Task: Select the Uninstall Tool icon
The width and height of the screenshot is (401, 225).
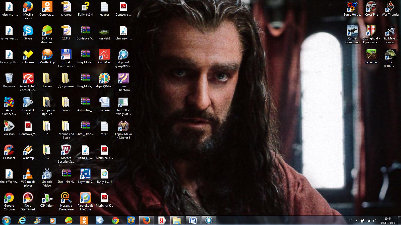Action: click(28, 106)
